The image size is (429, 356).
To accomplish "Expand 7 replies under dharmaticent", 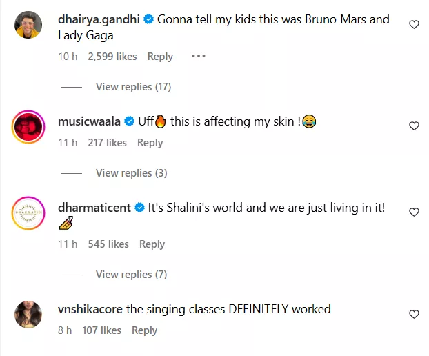I will pos(131,275).
